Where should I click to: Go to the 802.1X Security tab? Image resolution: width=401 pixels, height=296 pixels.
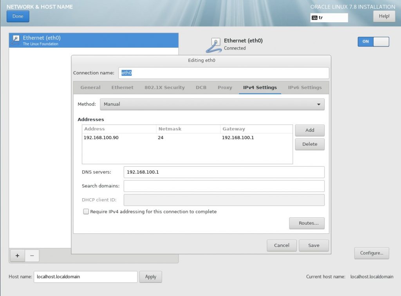click(164, 87)
